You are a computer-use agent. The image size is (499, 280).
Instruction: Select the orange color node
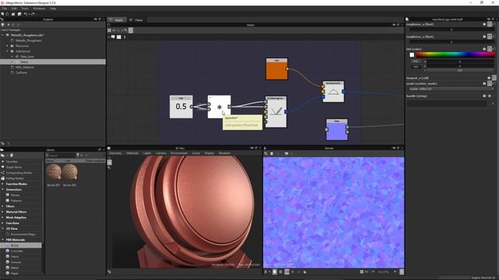[x=277, y=69]
